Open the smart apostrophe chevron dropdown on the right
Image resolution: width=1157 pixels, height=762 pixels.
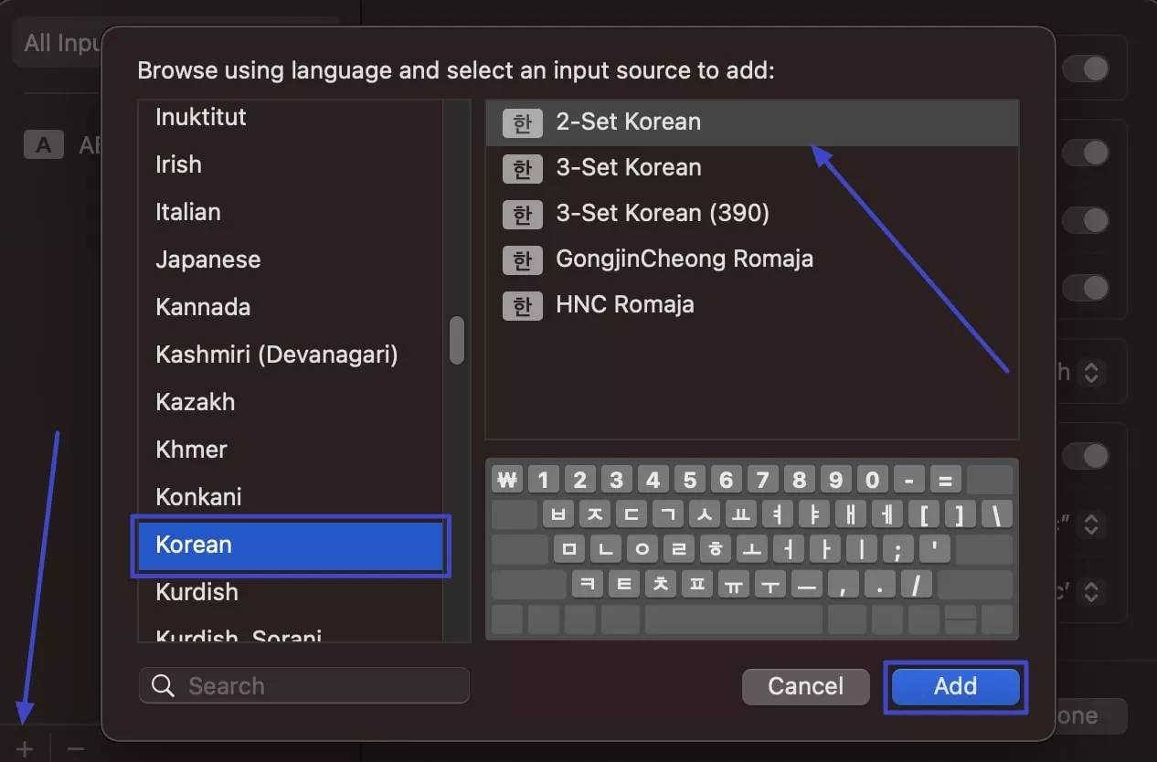click(x=1092, y=592)
